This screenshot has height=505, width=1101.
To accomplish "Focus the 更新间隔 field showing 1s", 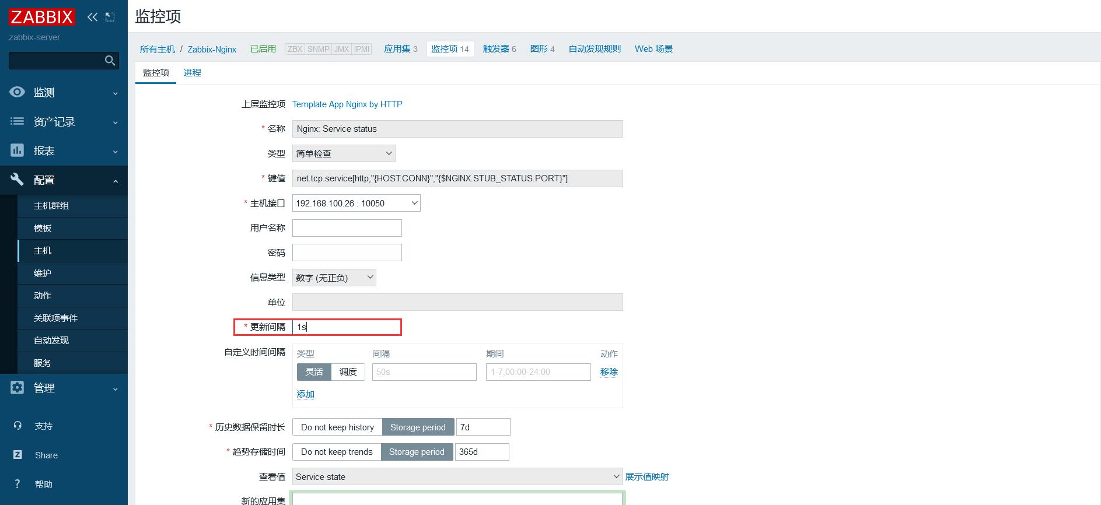I will (347, 327).
